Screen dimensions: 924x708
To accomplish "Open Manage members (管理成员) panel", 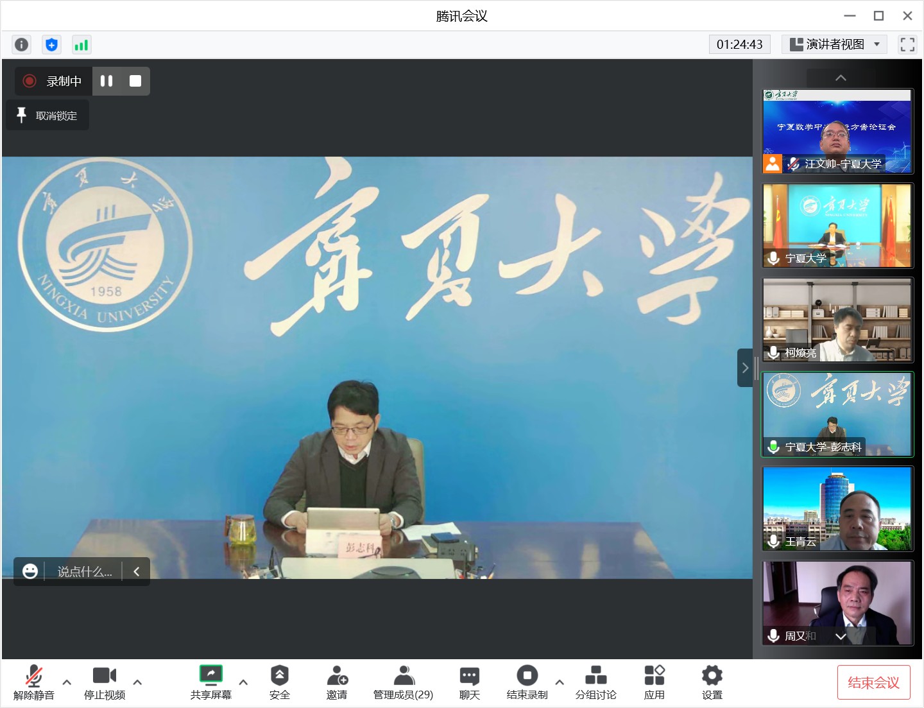I will click(403, 682).
